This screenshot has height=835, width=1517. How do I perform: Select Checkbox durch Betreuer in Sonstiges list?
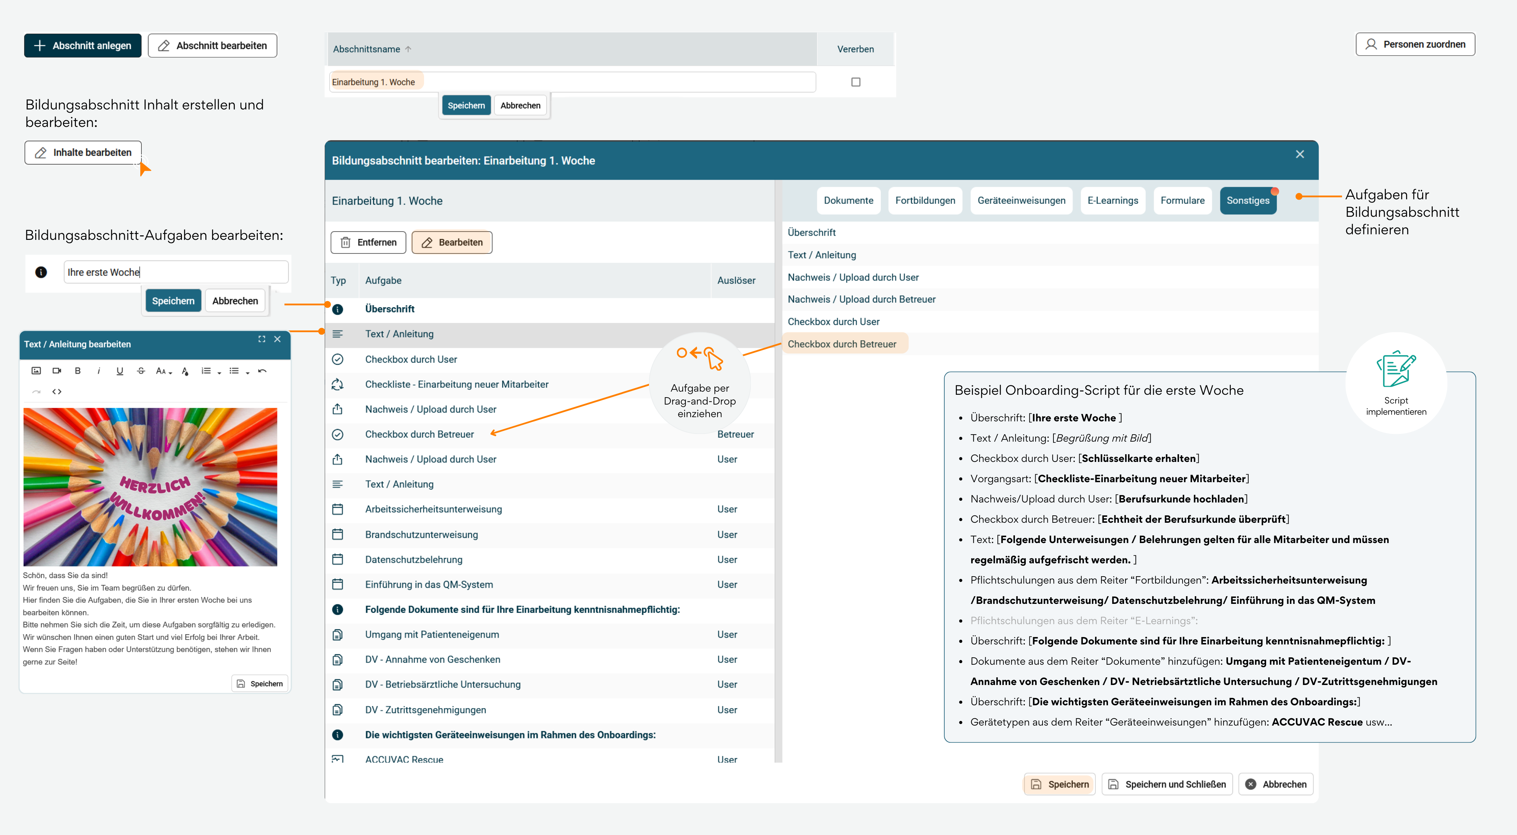pyautogui.click(x=841, y=344)
